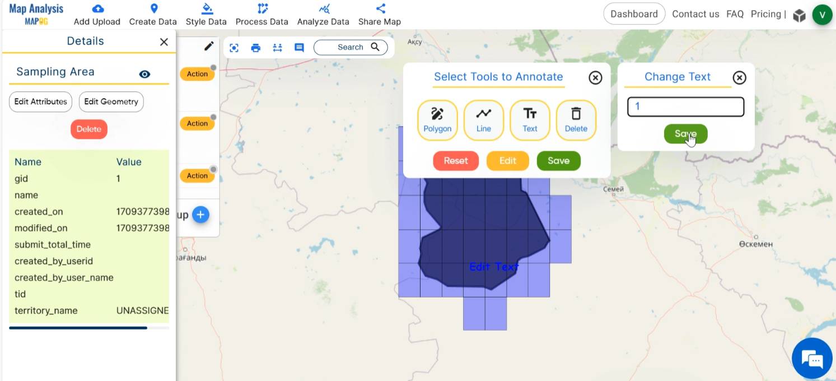Image resolution: width=836 pixels, height=381 pixels.
Task: Click the Reset button
Action: (456, 161)
